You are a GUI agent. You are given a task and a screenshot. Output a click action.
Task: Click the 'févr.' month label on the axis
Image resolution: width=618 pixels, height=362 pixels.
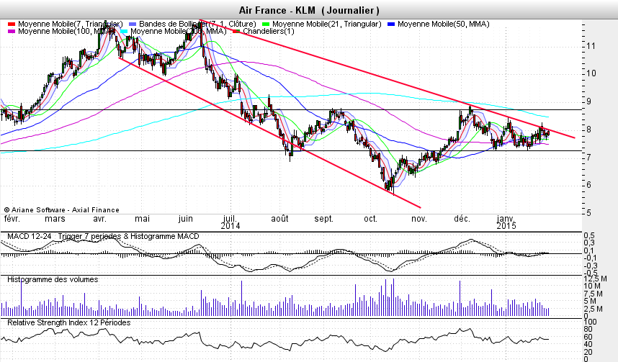click(12, 219)
